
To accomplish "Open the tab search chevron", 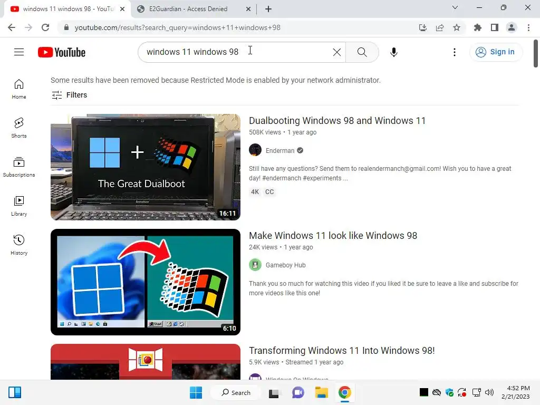I will [455, 7].
